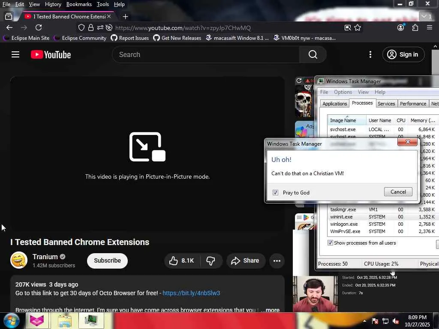This screenshot has width=439, height=329.
Task: Open the browser hamburger application menu
Action: point(430,27)
